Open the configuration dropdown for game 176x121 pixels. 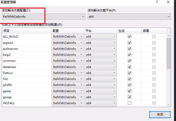tap(68, 91)
